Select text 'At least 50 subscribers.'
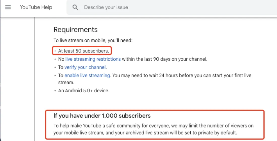The height and width of the screenshot is (141, 277). (84, 51)
